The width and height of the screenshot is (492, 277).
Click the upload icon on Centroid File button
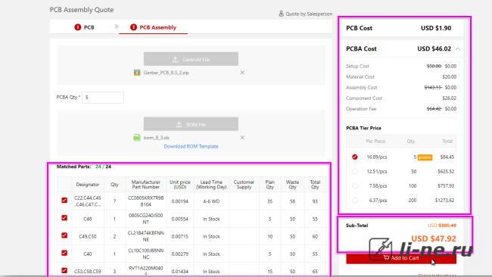pyautogui.click(x=175, y=59)
